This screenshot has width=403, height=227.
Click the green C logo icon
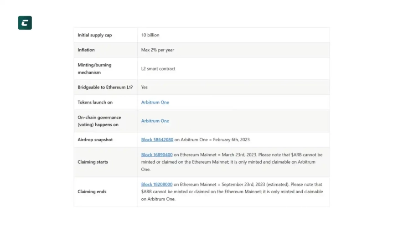click(x=25, y=23)
